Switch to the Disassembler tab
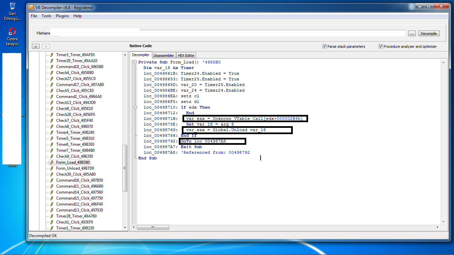454x255 pixels. click(164, 55)
